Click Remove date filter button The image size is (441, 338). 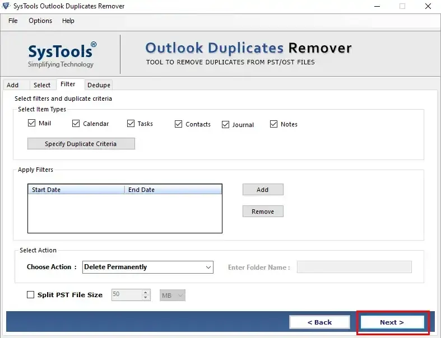(x=263, y=212)
